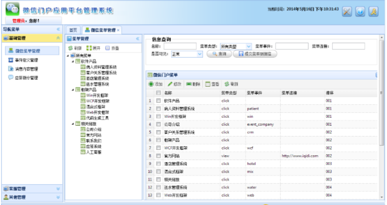Focus the 菜单事件 search input field
Image resolution: width=387 pixels, height=205 pixels.
tap(292, 46)
